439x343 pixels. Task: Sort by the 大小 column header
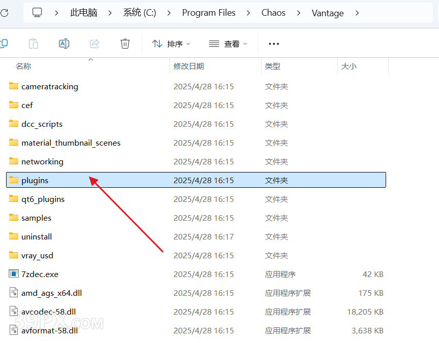click(349, 66)
